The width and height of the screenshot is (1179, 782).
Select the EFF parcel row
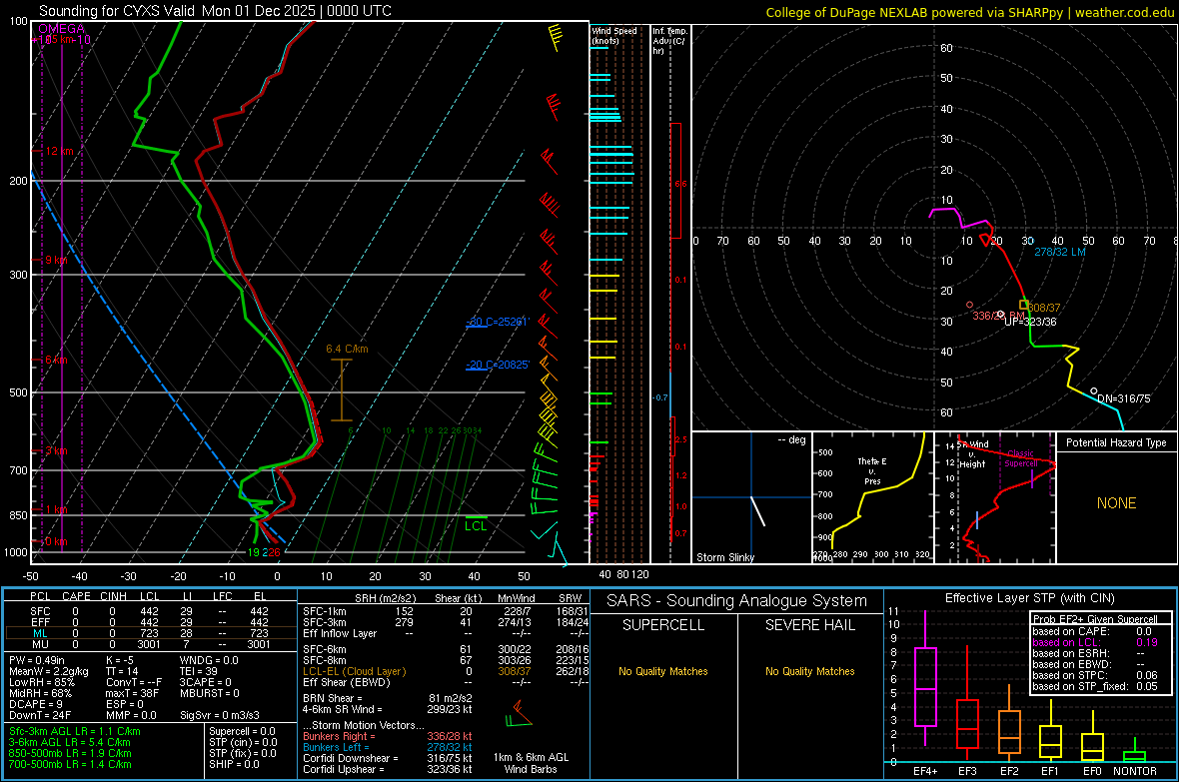[151, 622]
